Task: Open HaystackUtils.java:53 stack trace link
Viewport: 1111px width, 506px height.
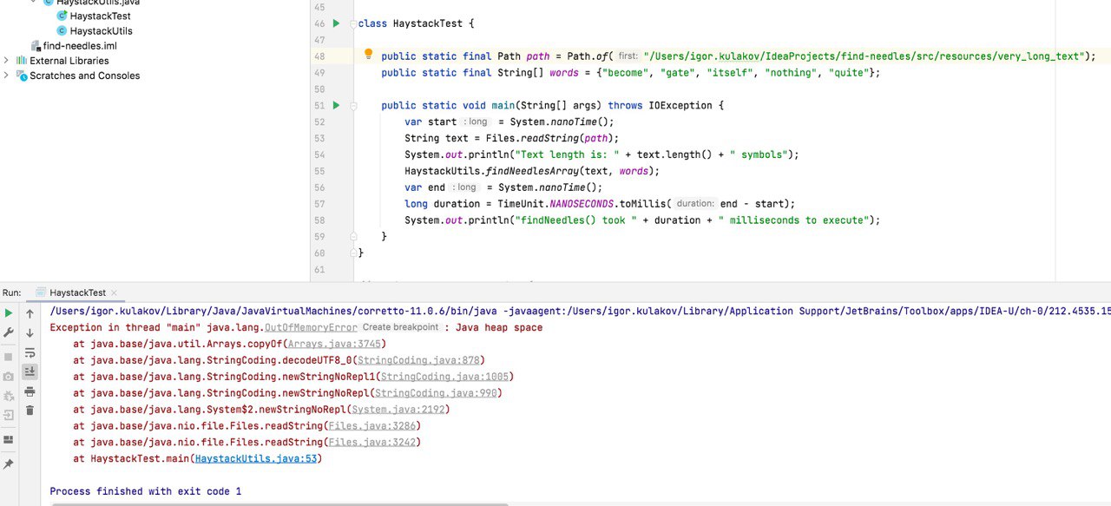Action: tap(255, 458)
